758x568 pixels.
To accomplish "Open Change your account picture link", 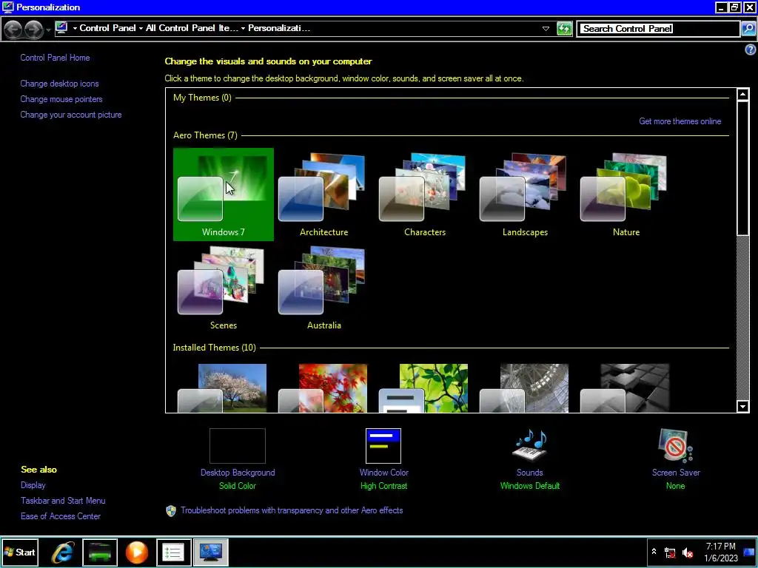I will click(x=71, y=115).
